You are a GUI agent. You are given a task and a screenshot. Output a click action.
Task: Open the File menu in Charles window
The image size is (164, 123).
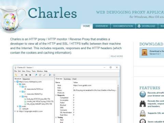click(15, 71)
